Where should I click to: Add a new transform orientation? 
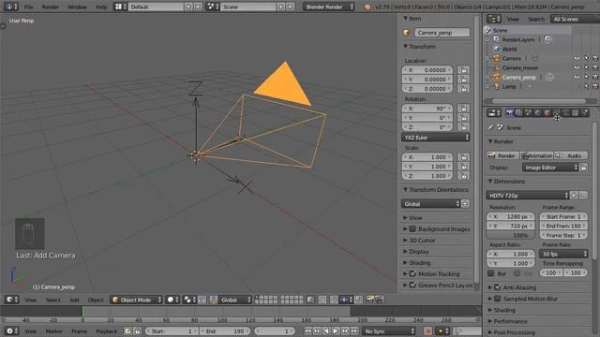coord(466,204)
